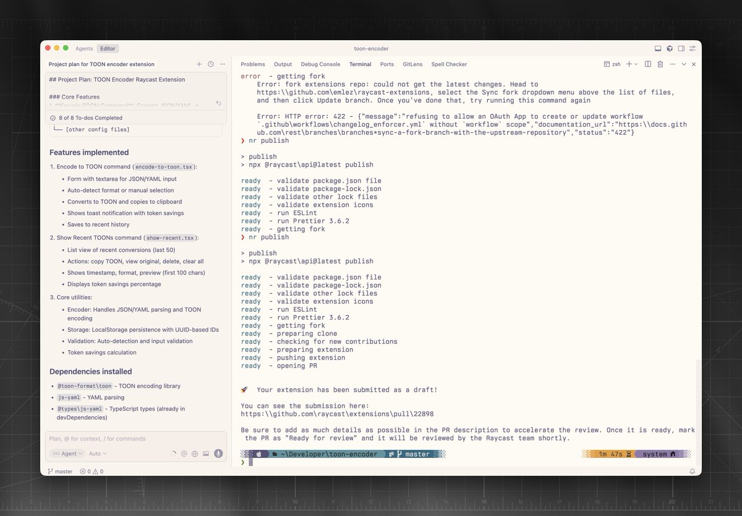Click the globe web search icon

195,454
